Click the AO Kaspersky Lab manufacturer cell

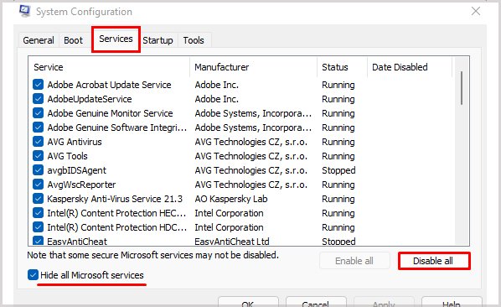[x=231, y=199]
